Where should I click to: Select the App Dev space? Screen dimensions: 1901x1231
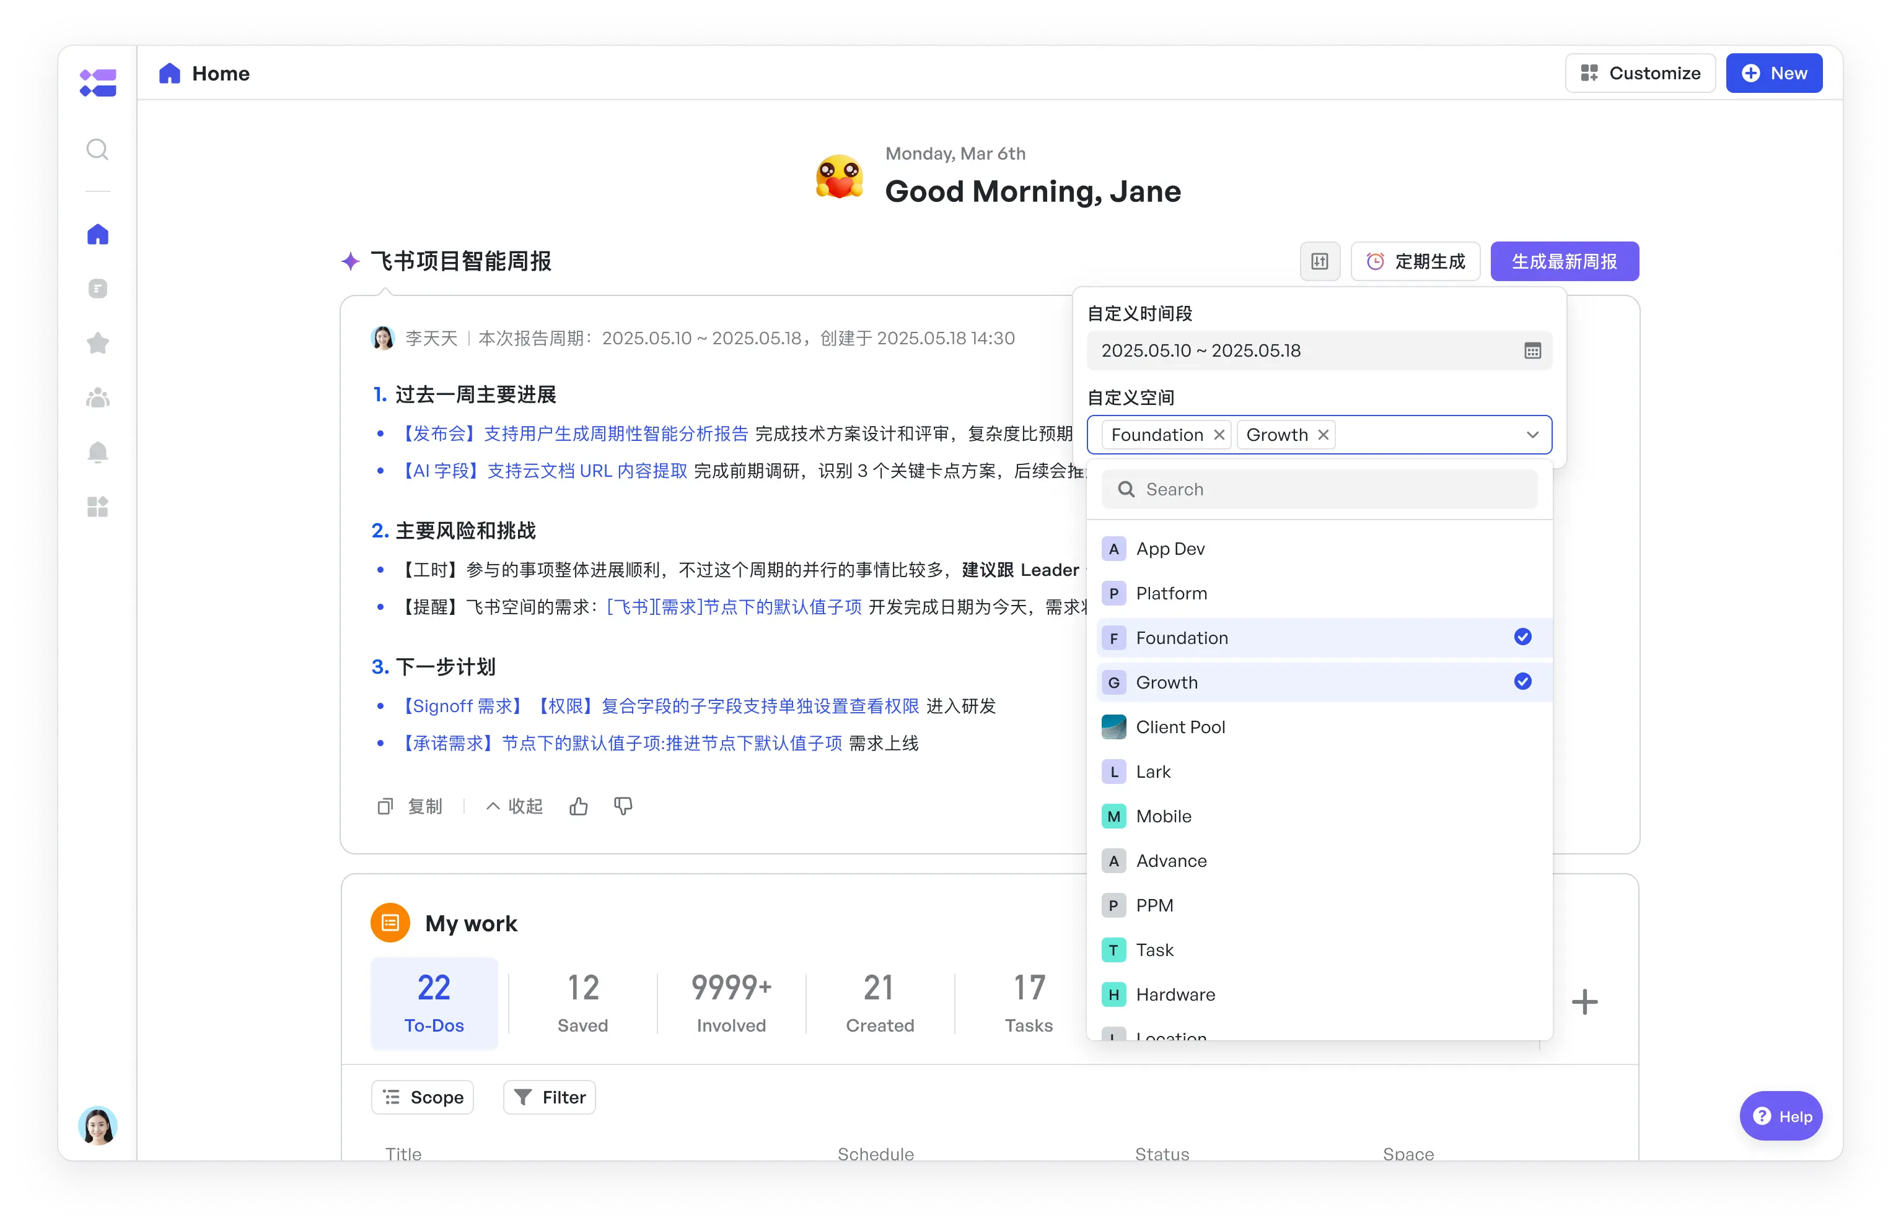pyautogui.click(x=1324, y=549)
